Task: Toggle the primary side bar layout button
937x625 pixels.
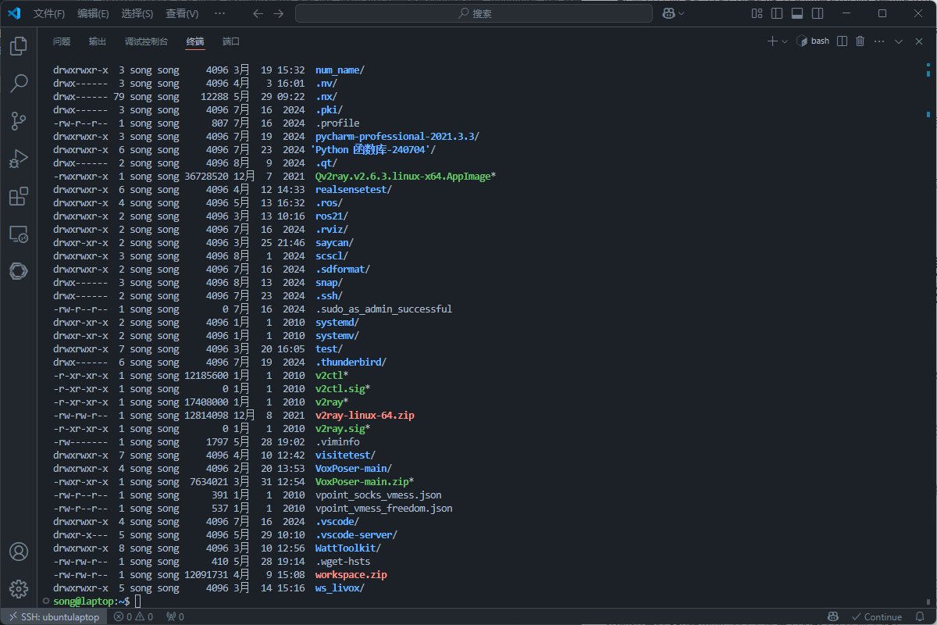Action: click(x=777, y=13)
